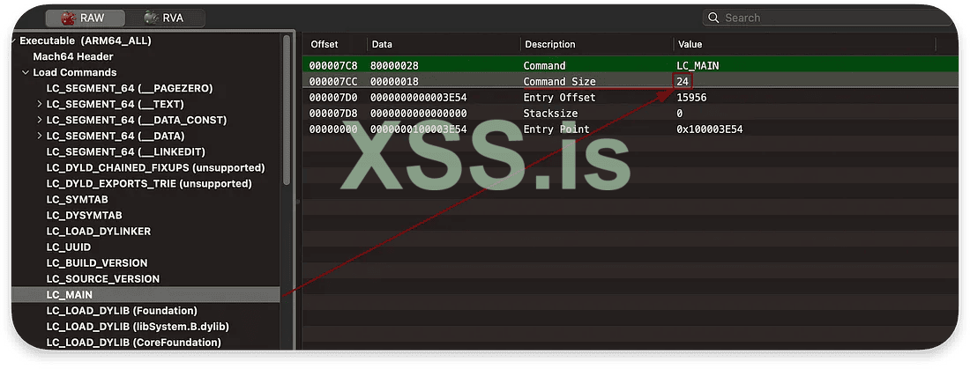The width and height of the screenshot is (970, 369).
Task: Select Command Size value 24
Action: (683, 82)
